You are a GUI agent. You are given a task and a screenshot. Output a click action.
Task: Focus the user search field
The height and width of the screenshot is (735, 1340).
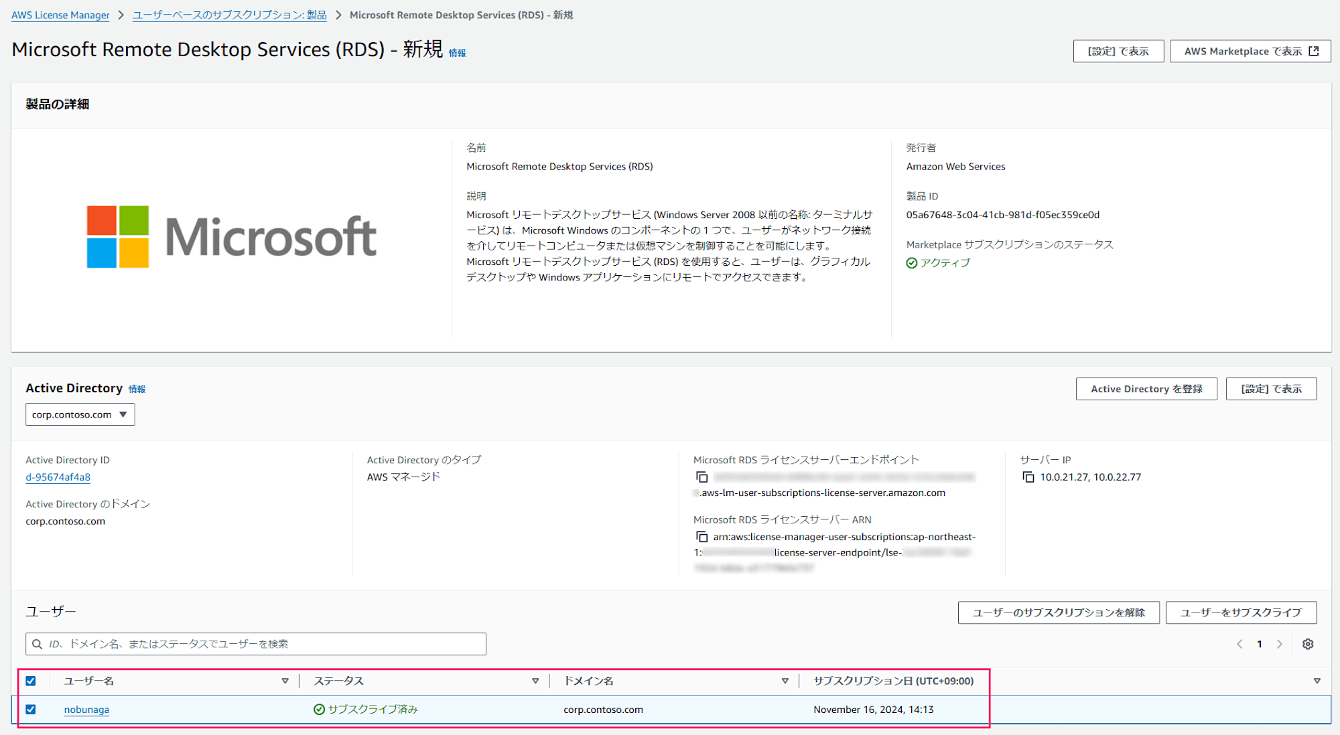[256, 644]
